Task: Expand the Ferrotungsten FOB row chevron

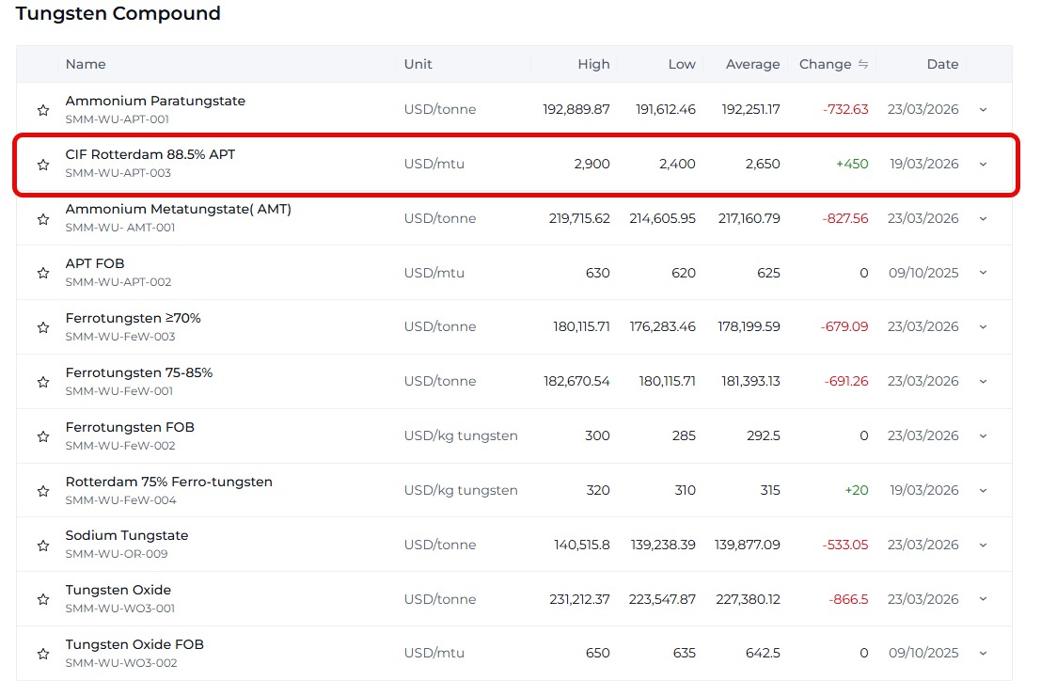Action: click(984, 435)
